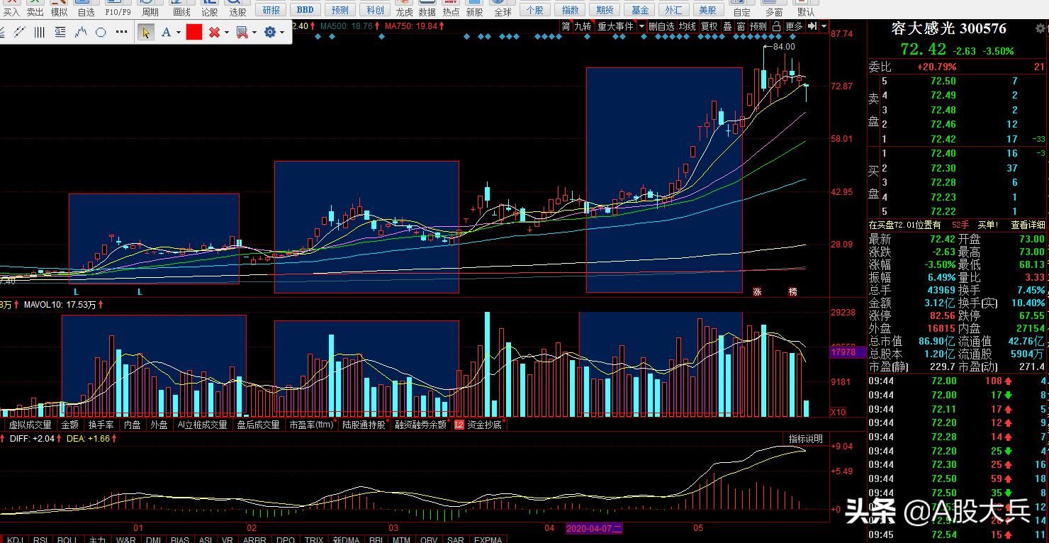
Task: Click the BBD button
Action: point(305,10)
